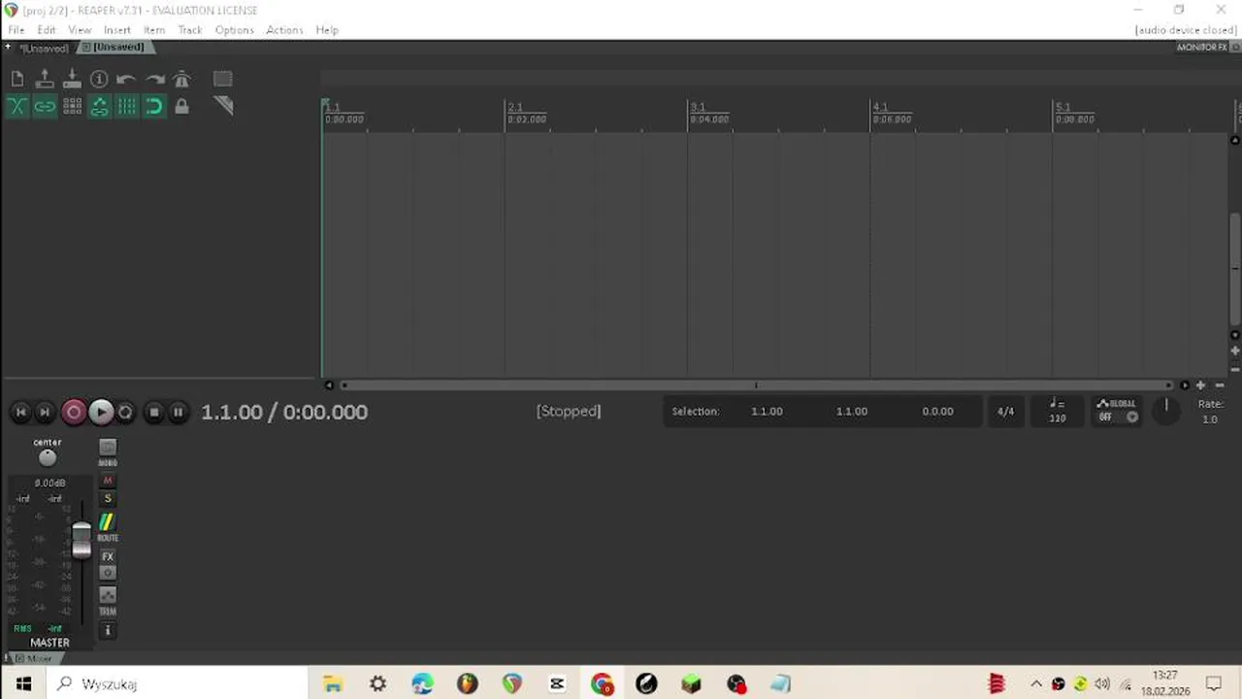Go to project start in the transport
1242x699 pixels.
click(x=20, y=413)
